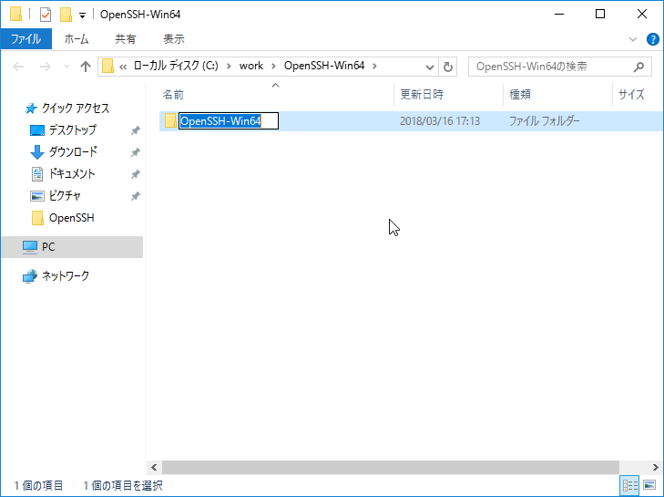Switch to the 表示 ribbon tab
Image resolution: width=664 pixels, height=497 pixels.
(x=174, y=39)
